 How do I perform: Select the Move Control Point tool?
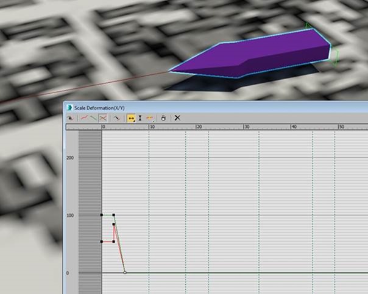pos(131,118)
